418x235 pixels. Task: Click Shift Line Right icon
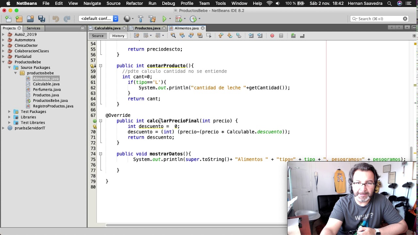[x=260, y=36]
